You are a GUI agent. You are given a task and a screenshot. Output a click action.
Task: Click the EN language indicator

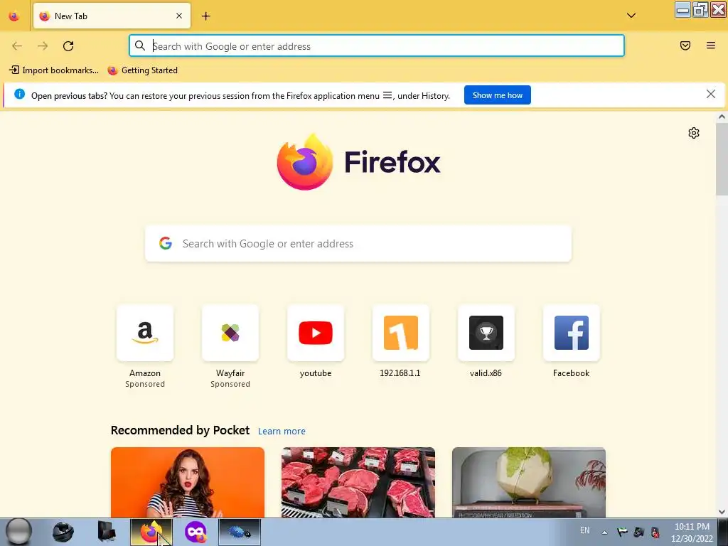(584, 530)
